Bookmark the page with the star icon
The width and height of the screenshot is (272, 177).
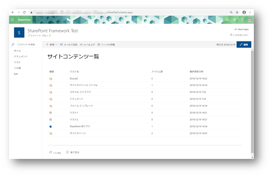click(x=237, y=12)
